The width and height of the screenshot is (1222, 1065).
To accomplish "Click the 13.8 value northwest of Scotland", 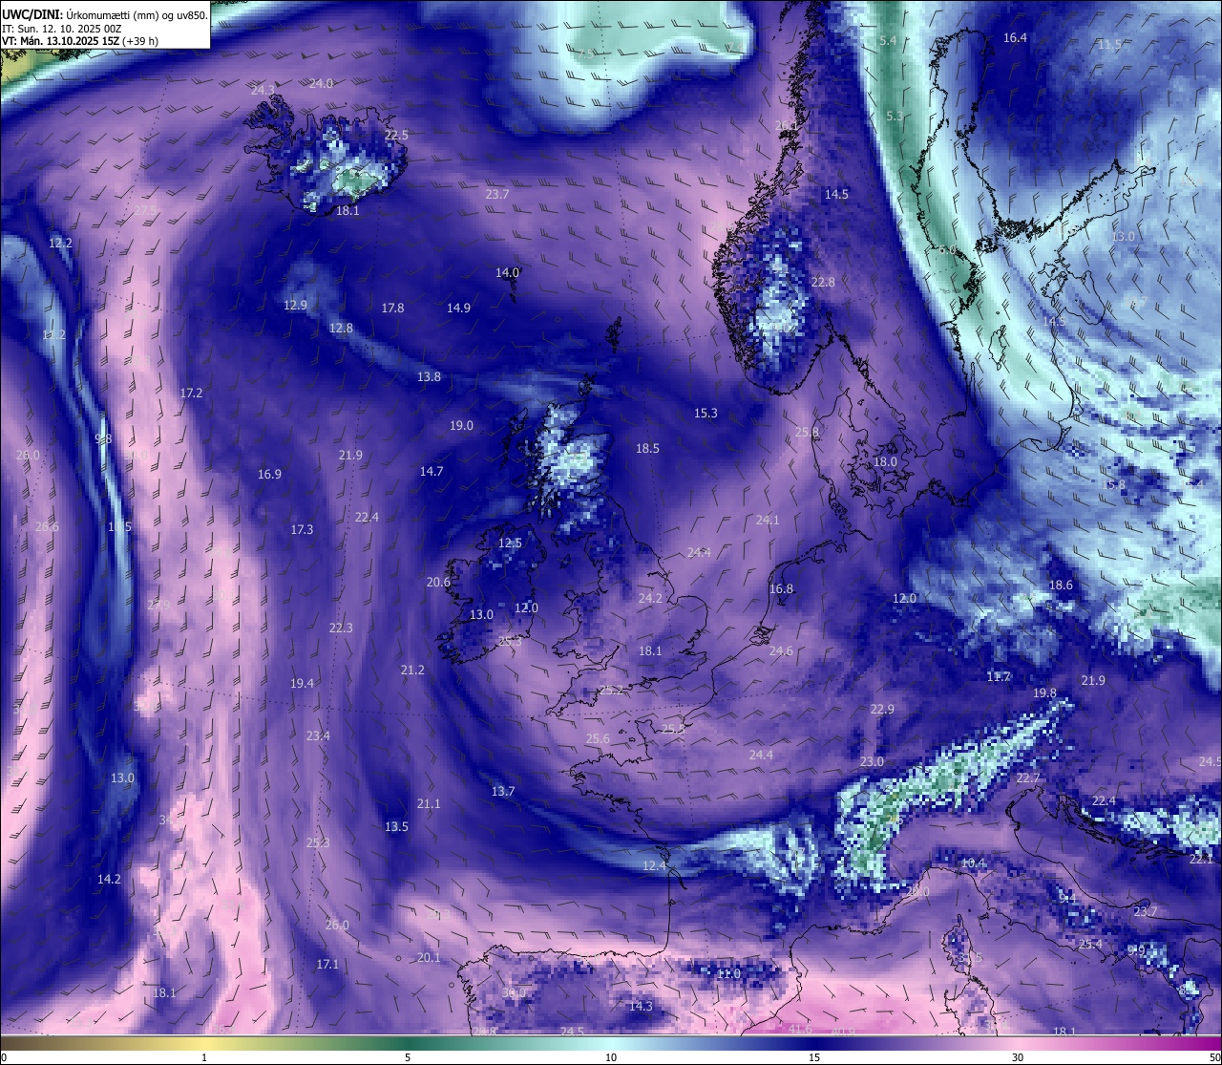I will pyautogui.click(x=429, y=377).
